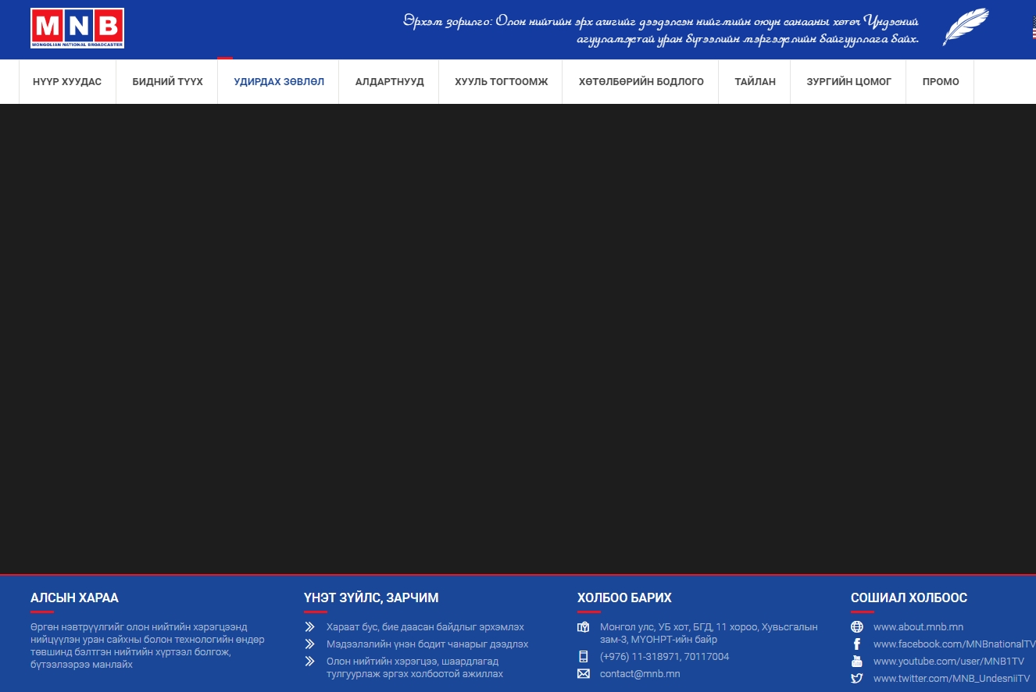
Task: Click the Хараат бус, бие даасан principle text
Action: coord(425,626)
